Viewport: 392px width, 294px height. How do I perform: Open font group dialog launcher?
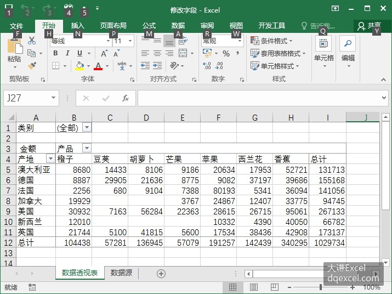(x=132, y=80)
